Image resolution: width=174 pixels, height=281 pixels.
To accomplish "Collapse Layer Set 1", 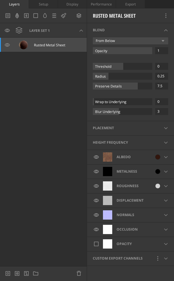I will coord(81,30).
